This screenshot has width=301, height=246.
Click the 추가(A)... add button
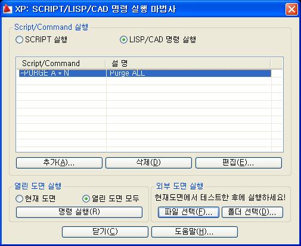59,163
